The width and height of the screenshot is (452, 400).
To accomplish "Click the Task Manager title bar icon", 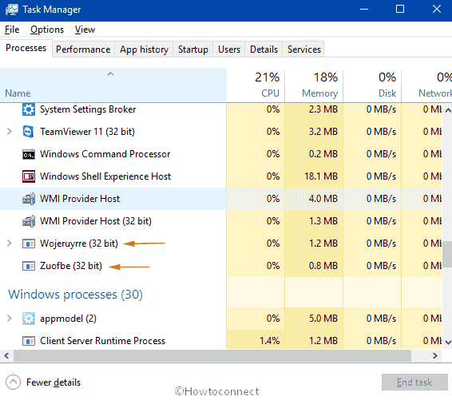I will pyautogui.click(x=12, y=10).
